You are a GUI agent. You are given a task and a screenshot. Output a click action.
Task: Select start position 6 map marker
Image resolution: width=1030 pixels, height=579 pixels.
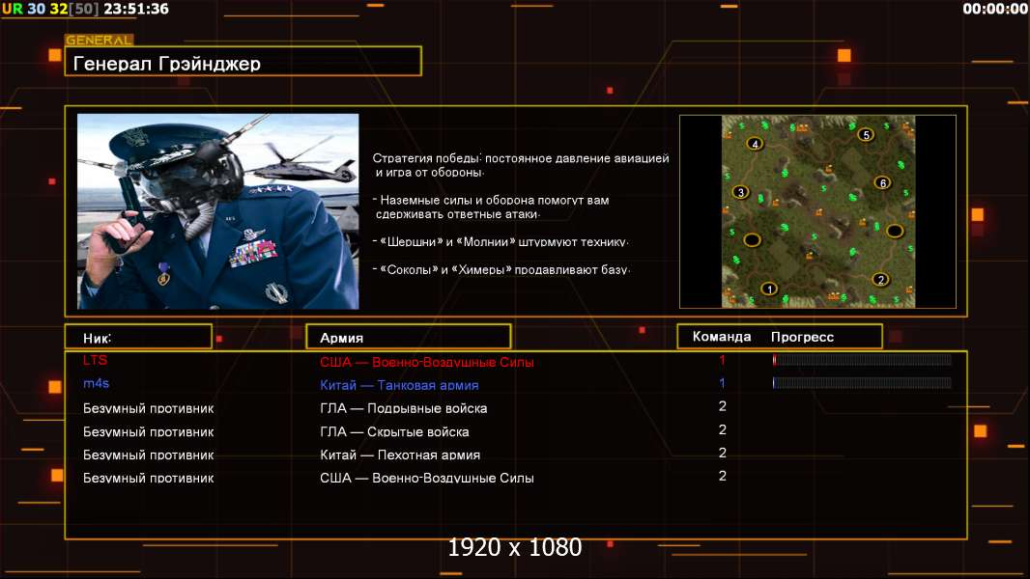(x=881, y=182)
